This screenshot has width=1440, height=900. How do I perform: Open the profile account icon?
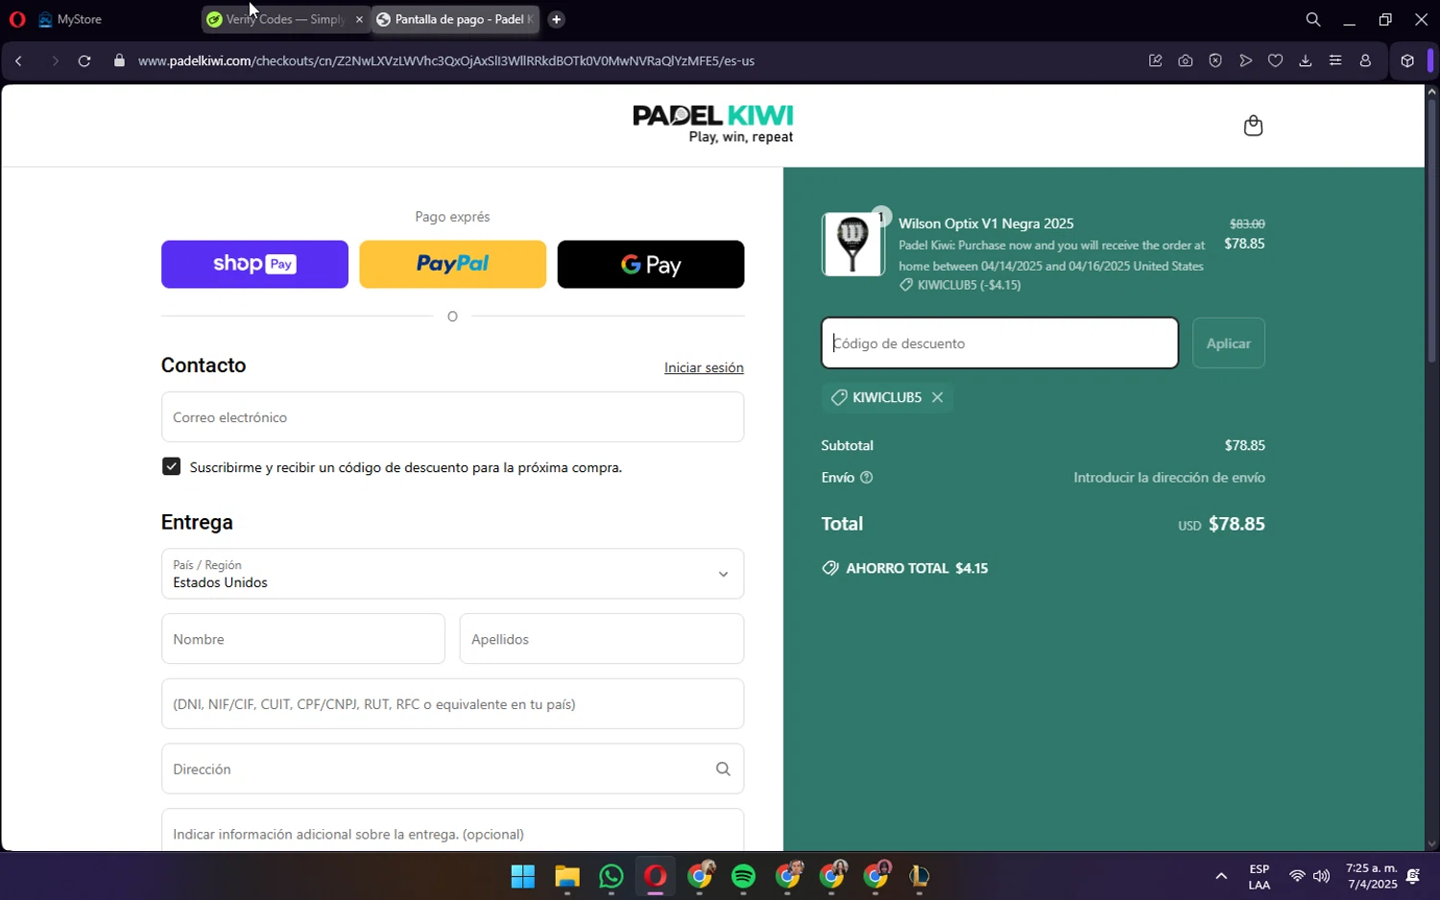[x=1365, y=60]
